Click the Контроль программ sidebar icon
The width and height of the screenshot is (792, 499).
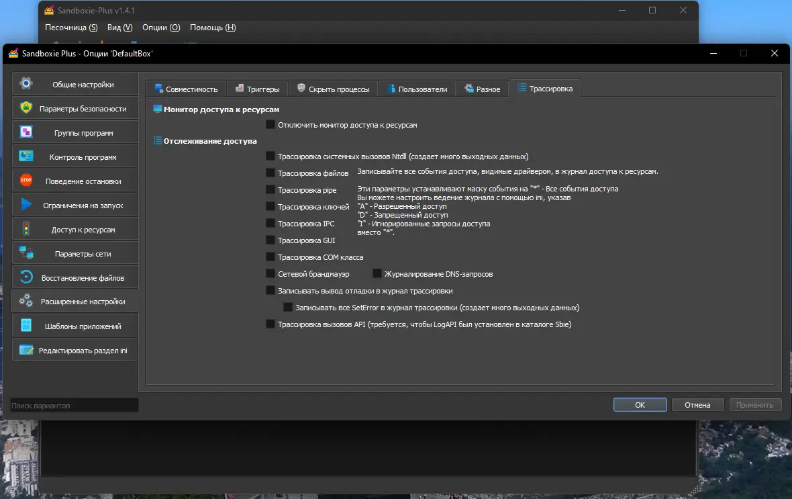coord(26,156)
